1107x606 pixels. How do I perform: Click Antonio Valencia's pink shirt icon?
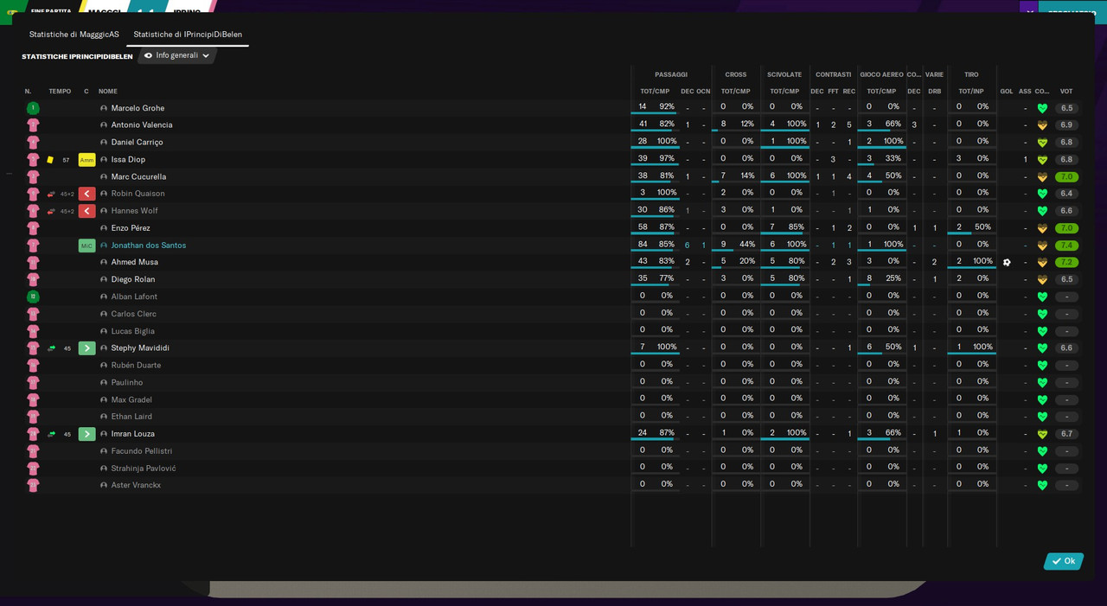[x=33, y=124]
